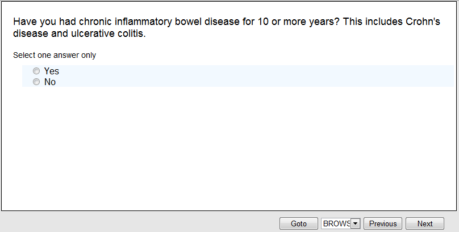The image size is (459, 232).
Task: Click the Yes answer label text
Action: pyautogui.click(x=52, y=71)
